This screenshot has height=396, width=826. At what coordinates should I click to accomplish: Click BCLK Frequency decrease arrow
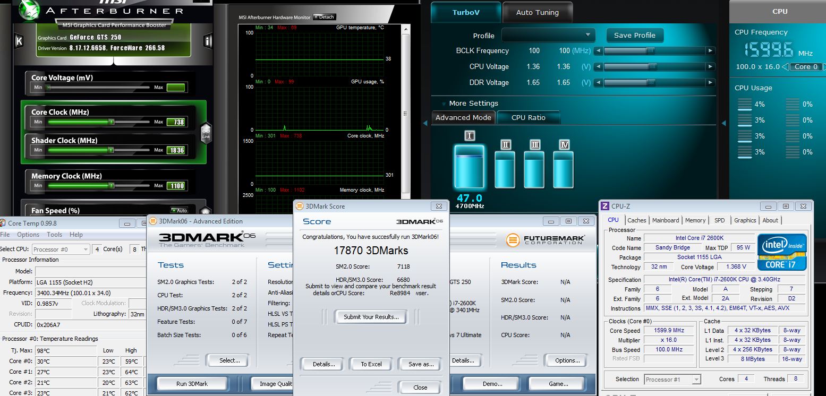[598, 51]
